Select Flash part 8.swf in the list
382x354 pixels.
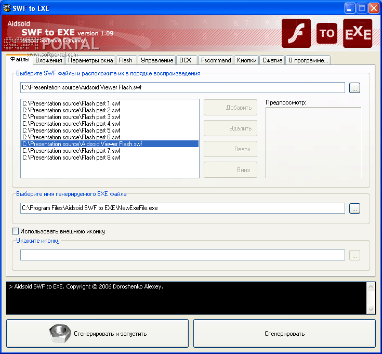(x=110, y=158)
